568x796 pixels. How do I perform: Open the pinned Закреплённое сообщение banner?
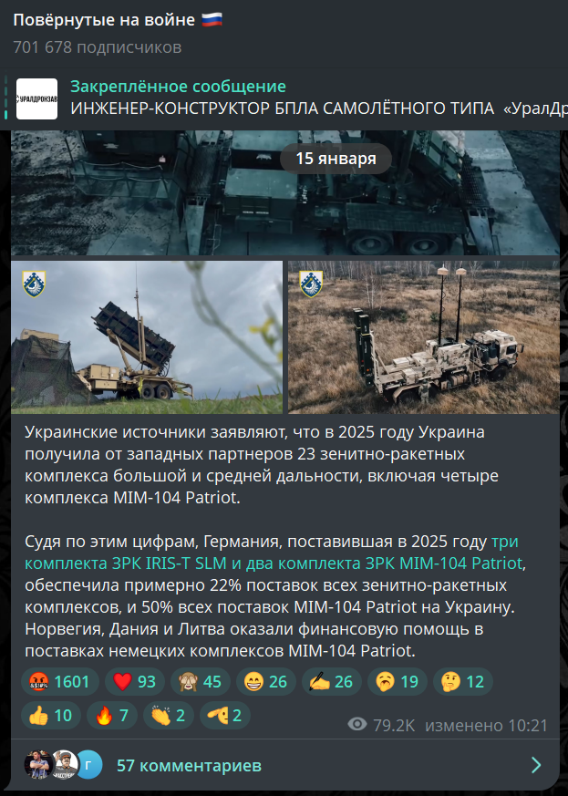tap(284, 98)
